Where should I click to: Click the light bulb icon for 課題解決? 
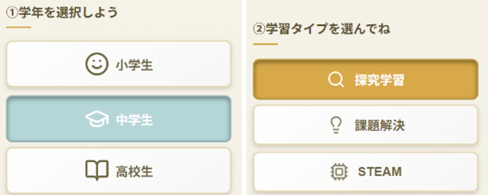click(x=336, y=125)
